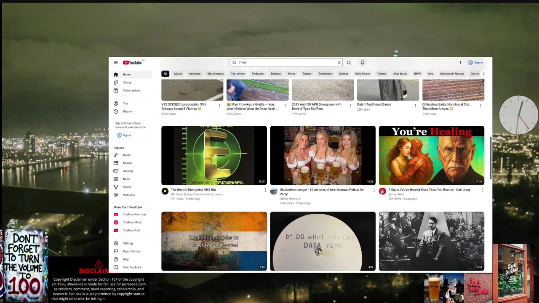The height and width of the screenshot is (303, 539).
Task: Open options menu for Energiehal VHS Rip
Action: click(265, 190)
